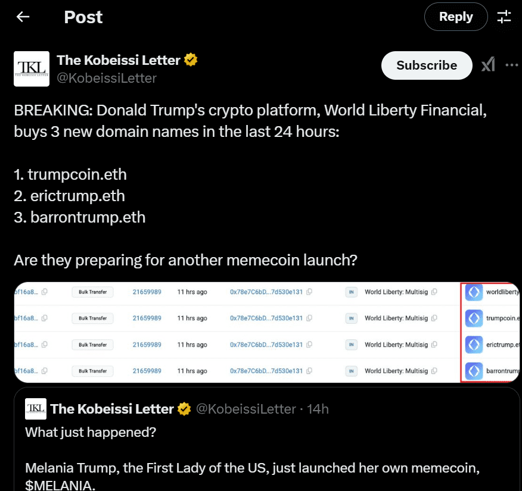Click the gold verified badge on the post author
Screen dimensions: 522x491
191,60
